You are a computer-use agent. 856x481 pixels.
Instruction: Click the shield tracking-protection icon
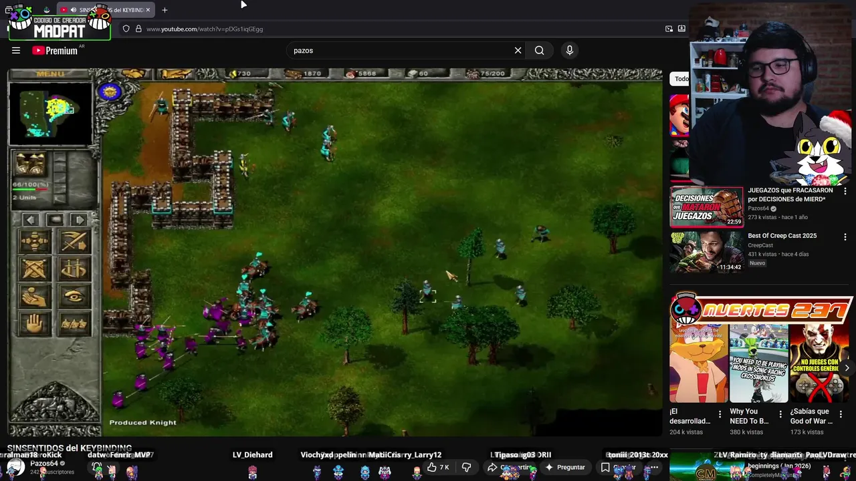pyautogui.click(x=126, y=29)
